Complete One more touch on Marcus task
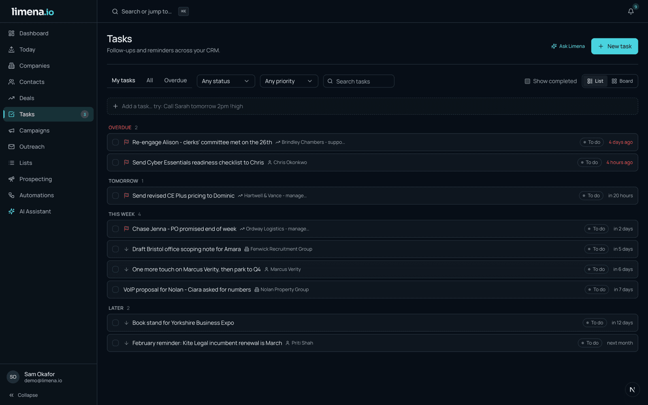648x405 pixels. pos(115,269)
